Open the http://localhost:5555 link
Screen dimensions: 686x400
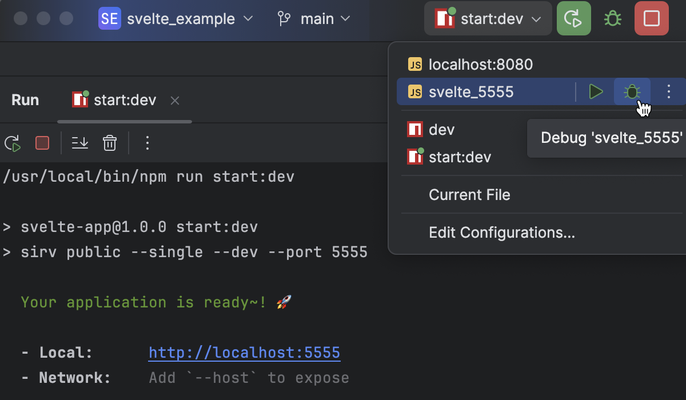click(244, 352)
